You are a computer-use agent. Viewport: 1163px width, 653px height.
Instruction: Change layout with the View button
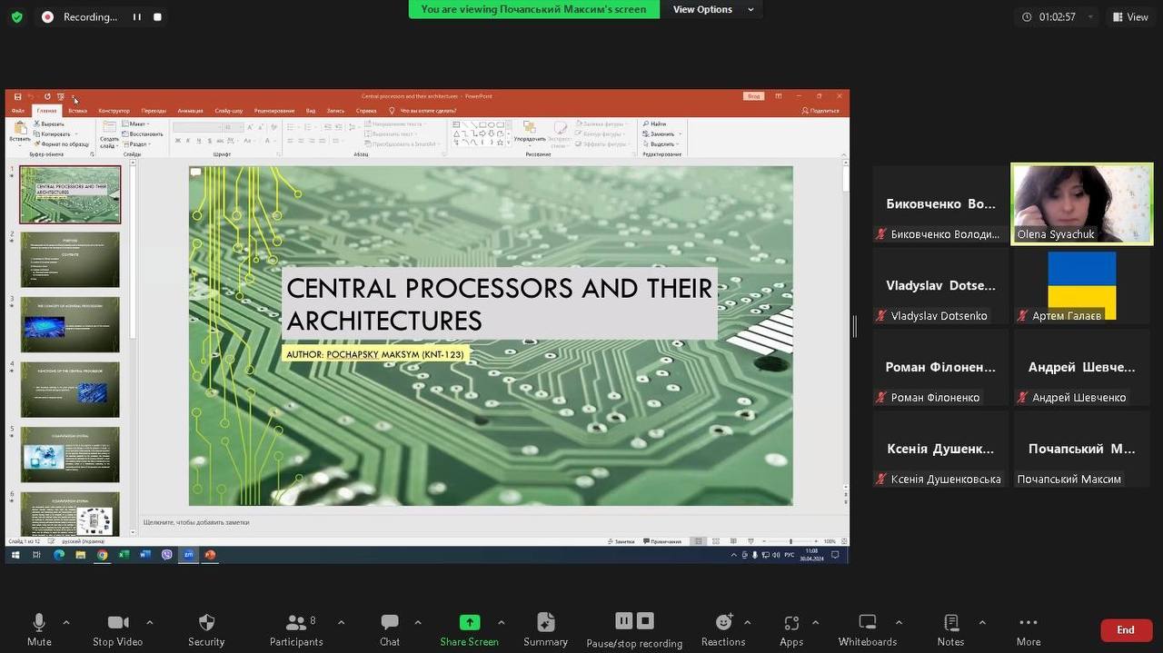pos(1129,17)
